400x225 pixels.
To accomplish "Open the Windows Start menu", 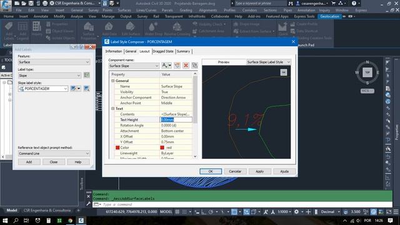I will (x=5, y=221).
